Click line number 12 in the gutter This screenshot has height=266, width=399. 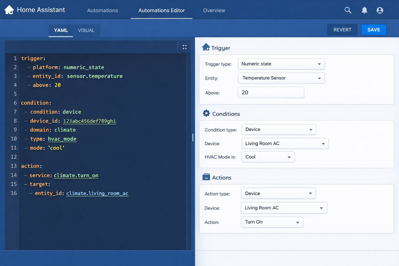(14, 157)
